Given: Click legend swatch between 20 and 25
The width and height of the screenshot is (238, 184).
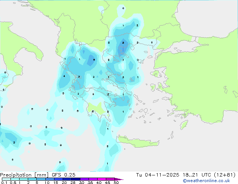Looking at the screenshot, I should click(x=67, y=179).
